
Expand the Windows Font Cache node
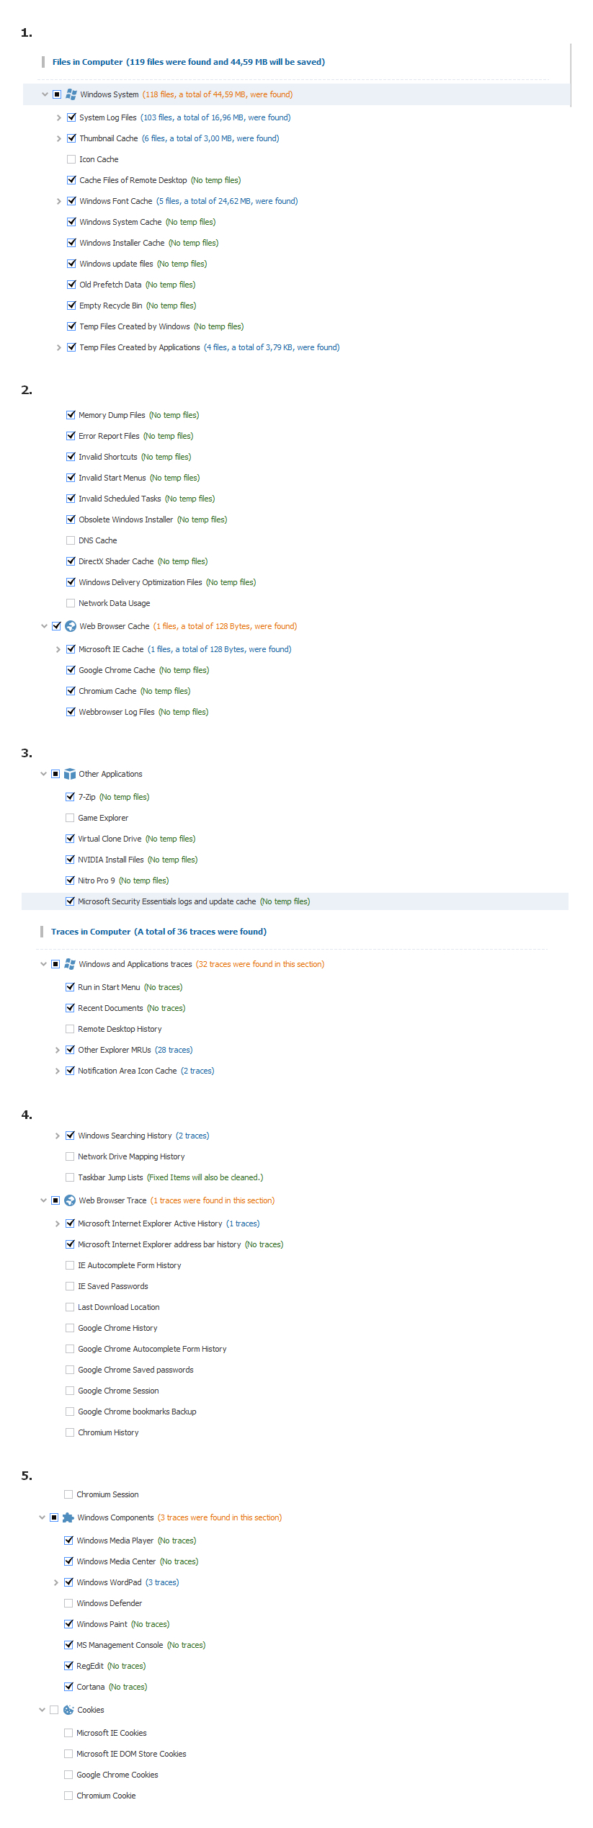59,201
